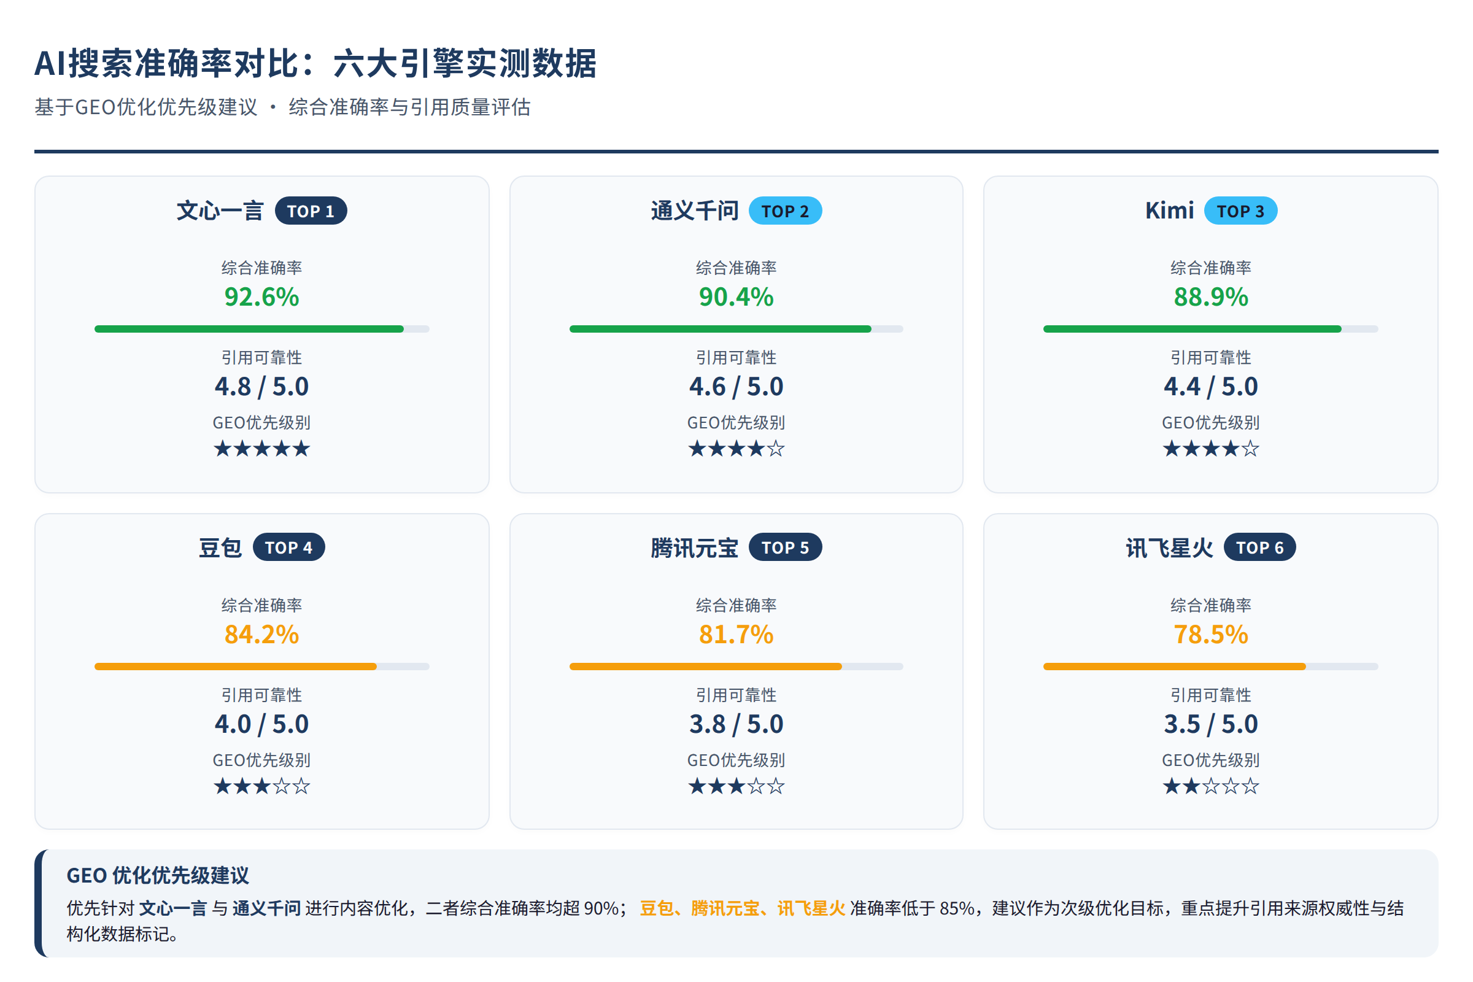1473x982 pixels.
Task: Click the 通义千问 accuracy progress bar
Action: pos(736,329)
